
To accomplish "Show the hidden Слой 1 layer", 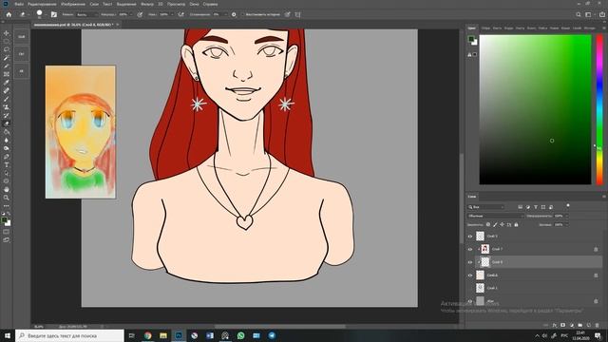I will click(x=470, y=288).
